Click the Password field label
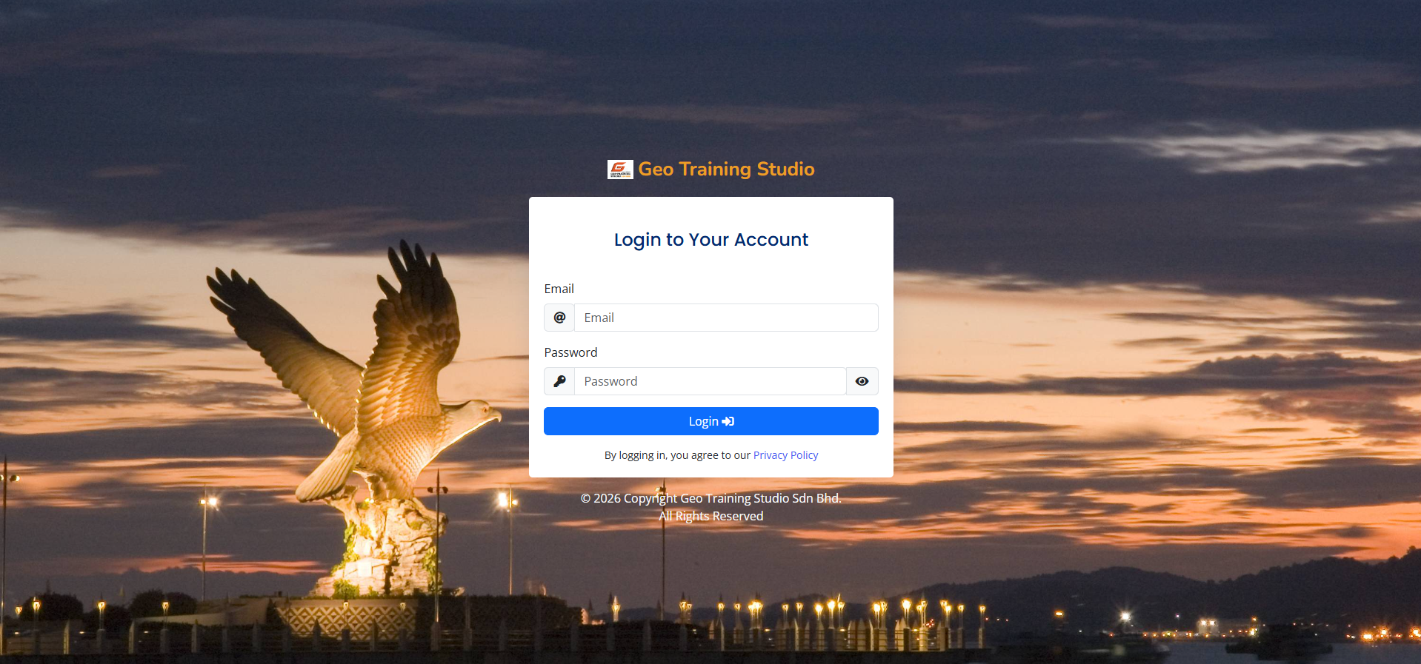 [x=570, y=352]
